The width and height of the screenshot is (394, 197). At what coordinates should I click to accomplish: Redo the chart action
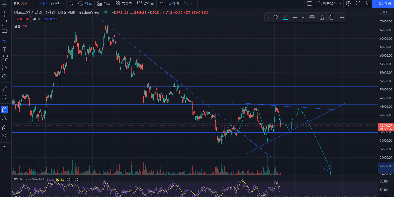(x=193, y=3)
